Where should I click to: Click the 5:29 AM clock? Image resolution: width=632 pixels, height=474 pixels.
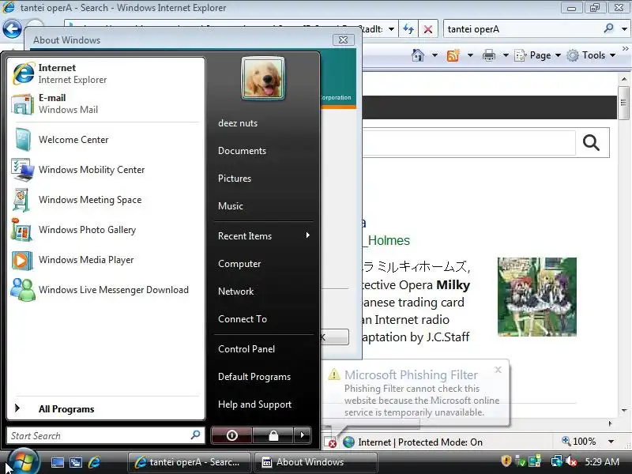[602, 462]
